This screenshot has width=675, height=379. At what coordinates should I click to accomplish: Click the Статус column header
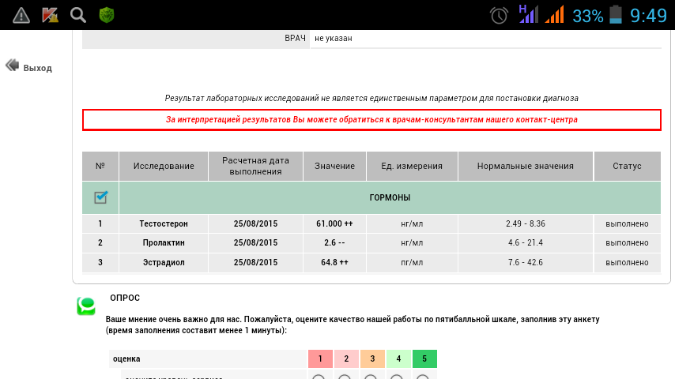(x=627, y=167)
